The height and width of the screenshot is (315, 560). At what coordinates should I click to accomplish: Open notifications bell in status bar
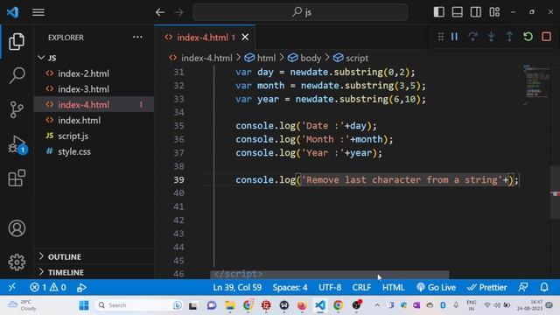544,287
